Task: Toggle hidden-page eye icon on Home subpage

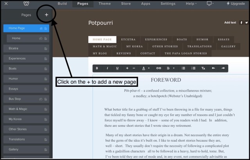Action: pos(41,38)
